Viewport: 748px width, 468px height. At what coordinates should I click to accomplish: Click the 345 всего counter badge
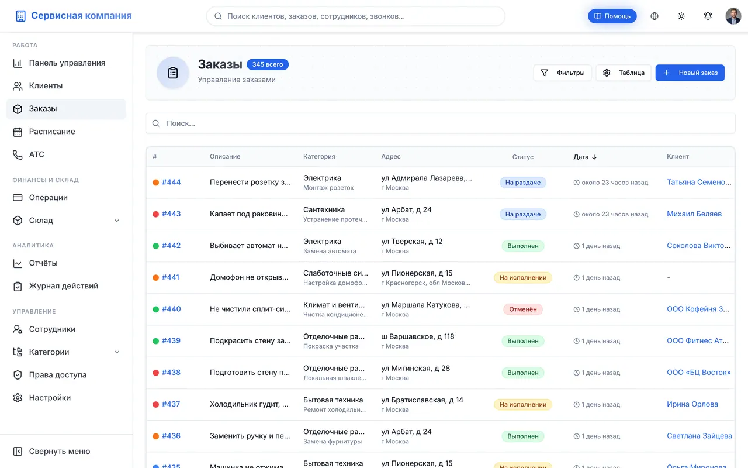(x=268, y=64)
